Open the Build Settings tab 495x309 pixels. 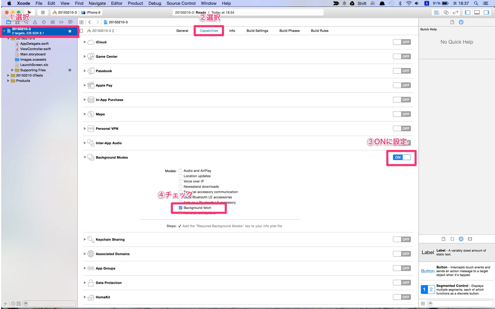coord(257,31)
